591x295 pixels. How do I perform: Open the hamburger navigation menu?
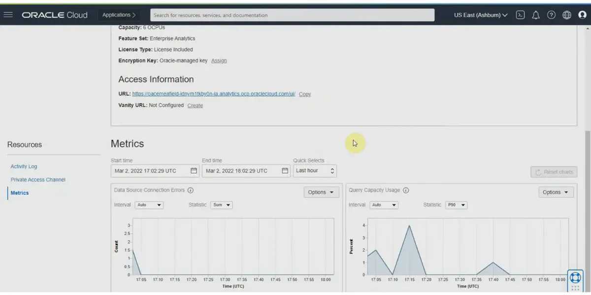[8, 15]
